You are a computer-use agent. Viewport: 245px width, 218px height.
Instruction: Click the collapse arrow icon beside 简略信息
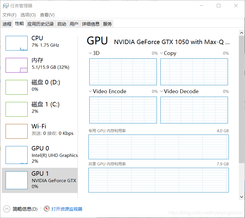pos(7,209)
